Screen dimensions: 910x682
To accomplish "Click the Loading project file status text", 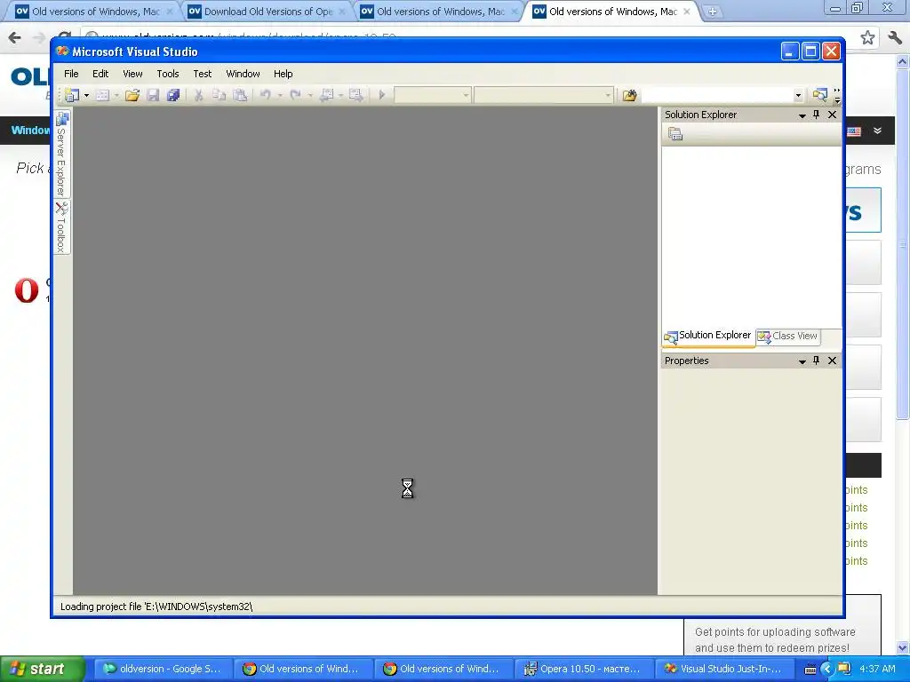I will (x=156, y=607).
